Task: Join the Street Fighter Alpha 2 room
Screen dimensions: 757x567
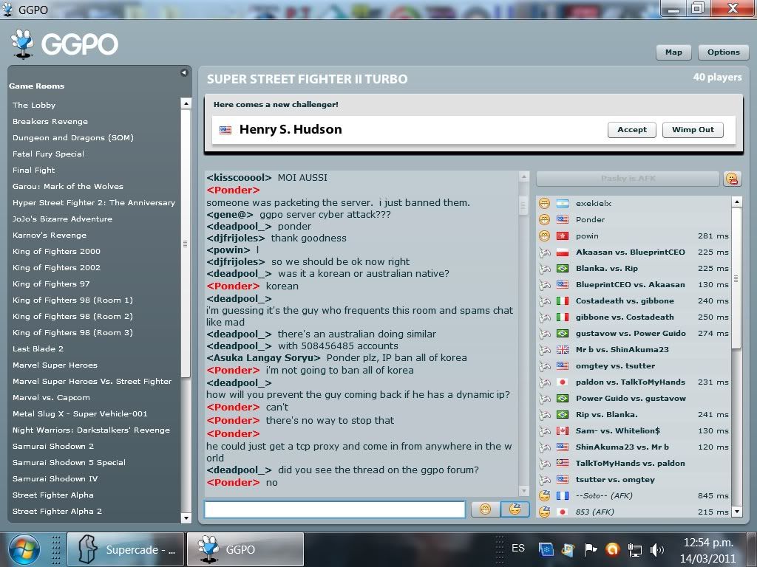Action: click(57, 511)
